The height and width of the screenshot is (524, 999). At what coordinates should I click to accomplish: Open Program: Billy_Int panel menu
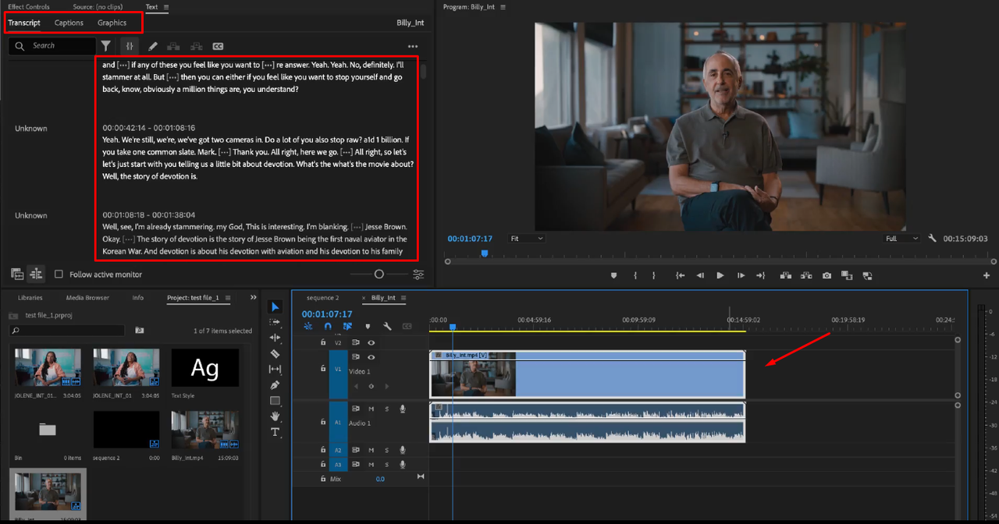[x=503, y=7]
